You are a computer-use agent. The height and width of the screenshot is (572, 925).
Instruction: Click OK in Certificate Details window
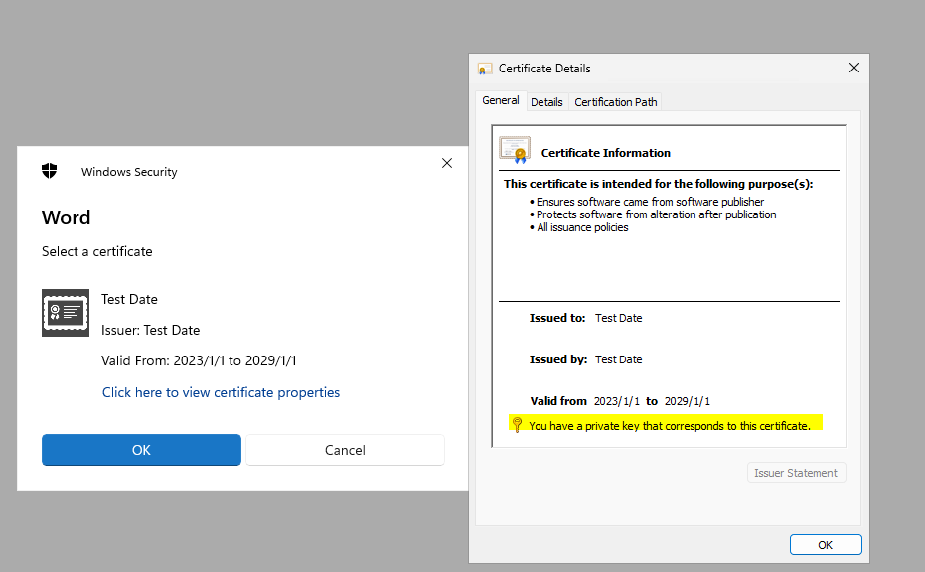[x=826, y=545]
